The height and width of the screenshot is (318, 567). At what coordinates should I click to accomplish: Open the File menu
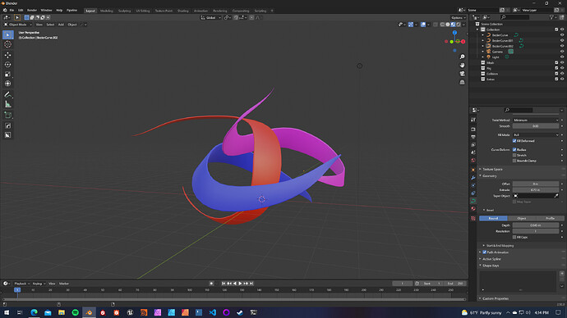(12, 10)
